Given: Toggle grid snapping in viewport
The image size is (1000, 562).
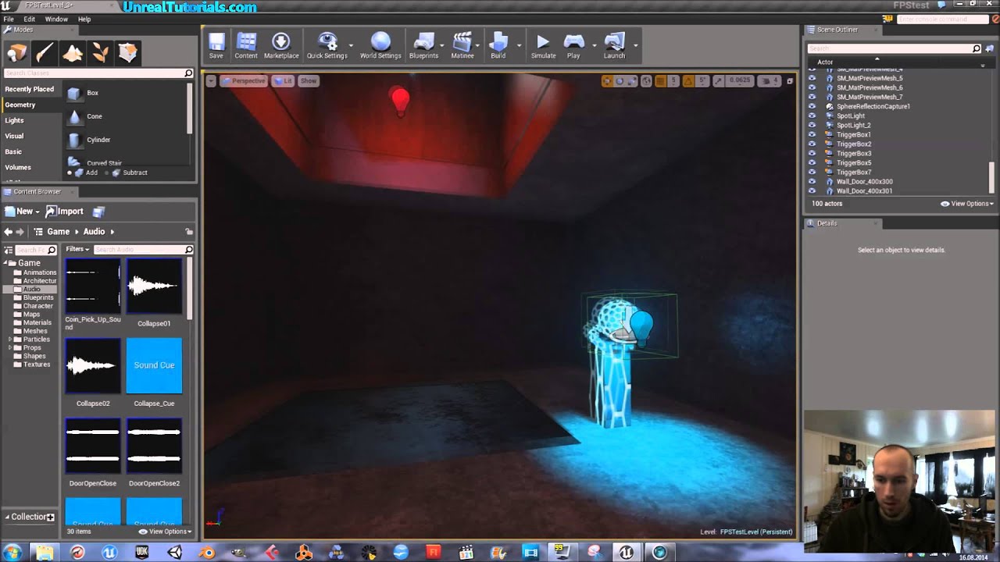Looking at the screenshot, I should pyautogui.click(x=660, y=81).
